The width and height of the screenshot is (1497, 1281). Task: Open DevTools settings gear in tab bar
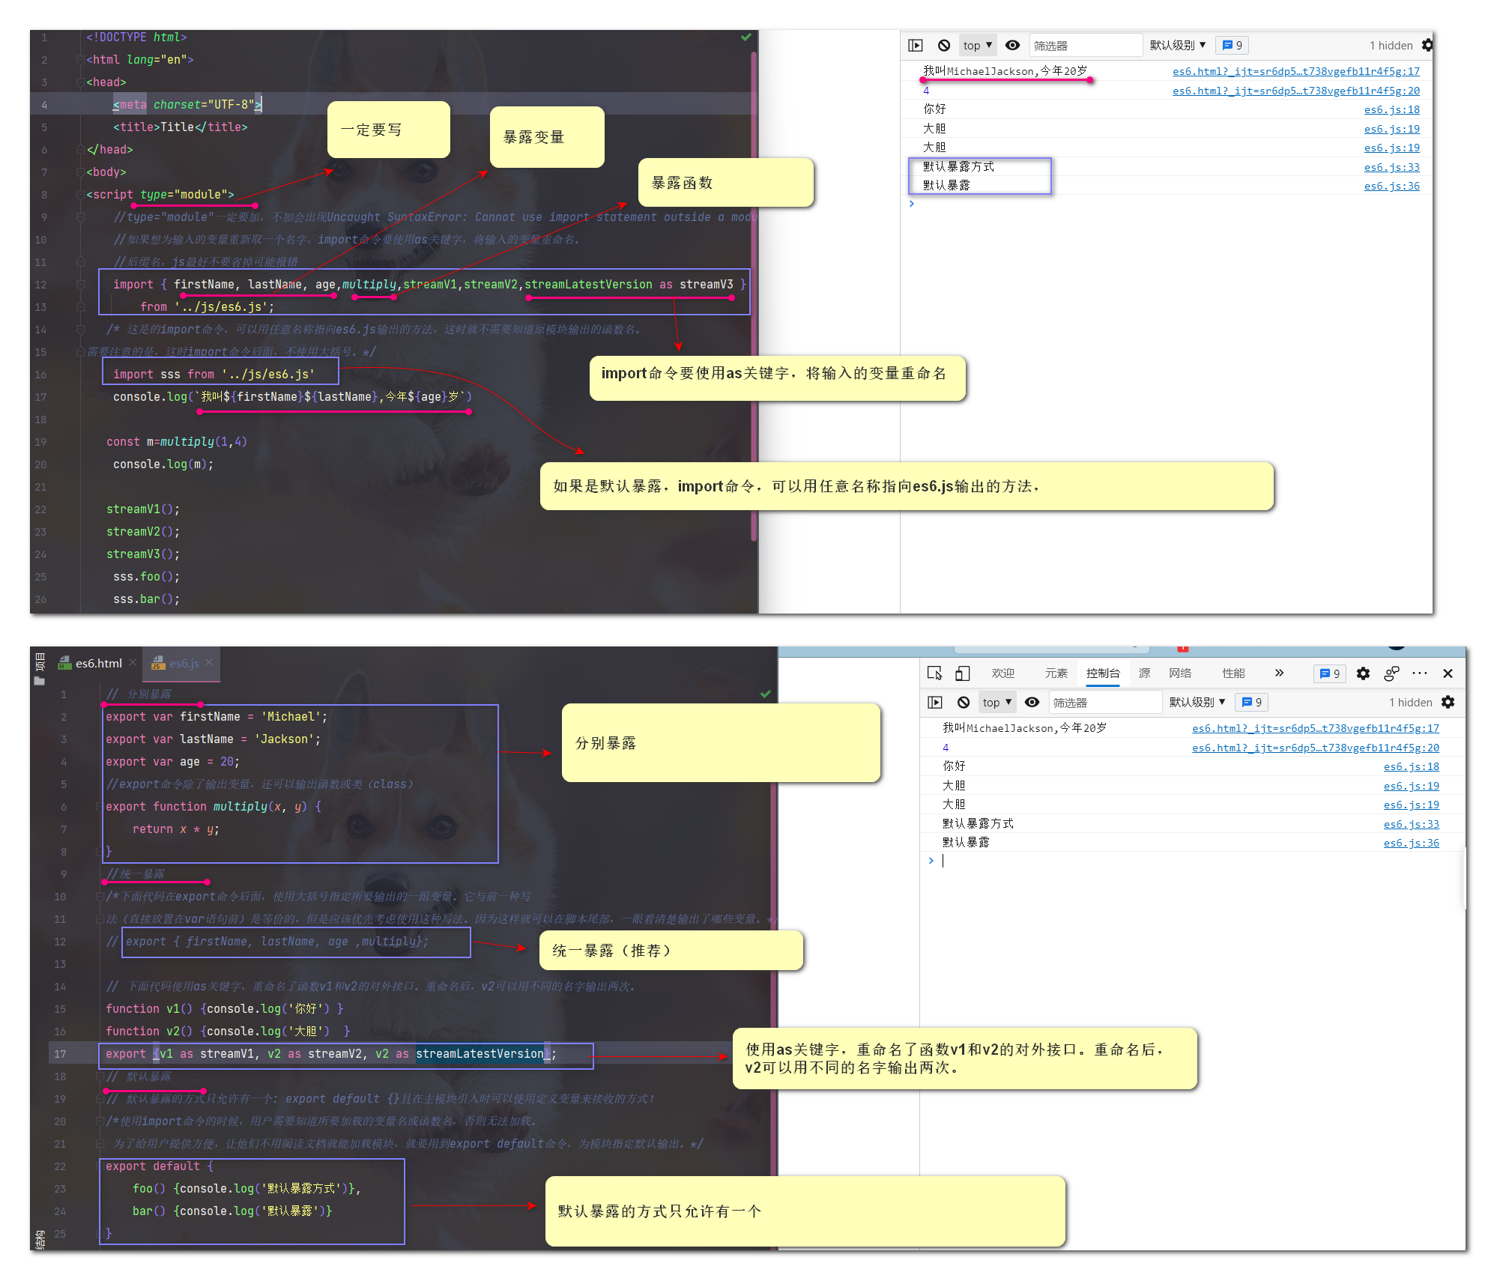point(1363,673)
